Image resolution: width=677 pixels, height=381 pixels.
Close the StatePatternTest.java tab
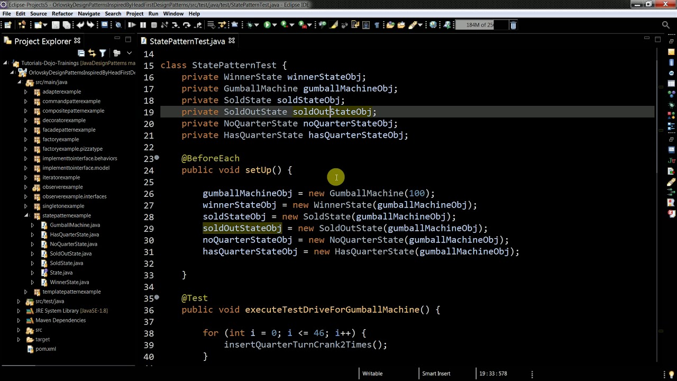(232, 41)
